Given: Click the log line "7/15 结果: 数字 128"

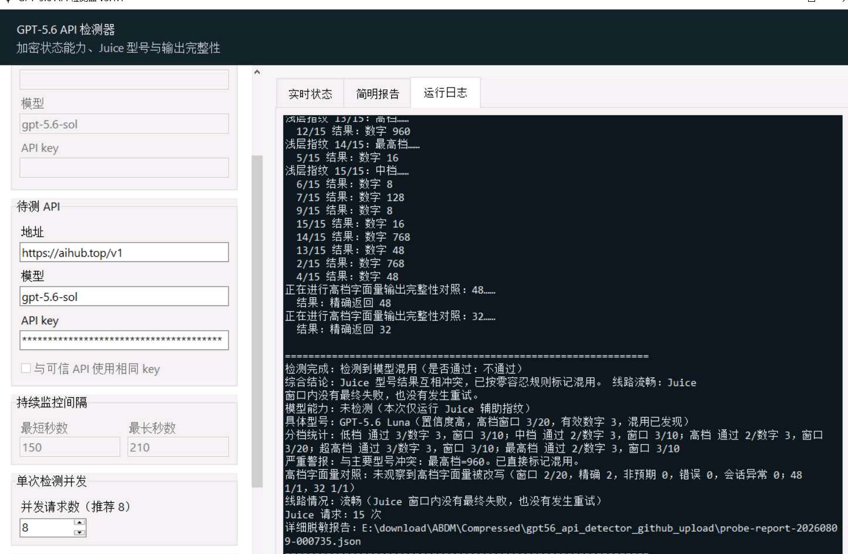Looking at the screenshot, I should [x=350, y=197].
